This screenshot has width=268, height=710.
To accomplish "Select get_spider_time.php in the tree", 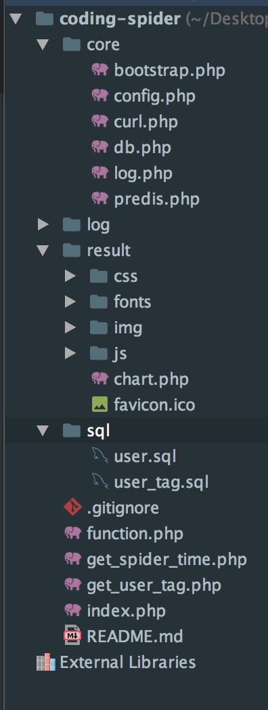I will [166, 560].
